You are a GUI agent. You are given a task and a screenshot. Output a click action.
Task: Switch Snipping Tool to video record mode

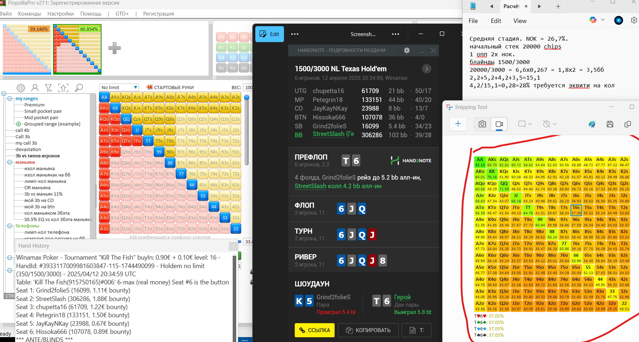pyautogui.click(x=499, y=124)
